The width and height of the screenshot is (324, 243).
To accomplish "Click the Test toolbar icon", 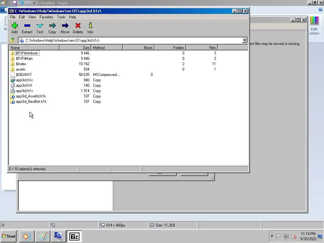I will click(40, 26).
